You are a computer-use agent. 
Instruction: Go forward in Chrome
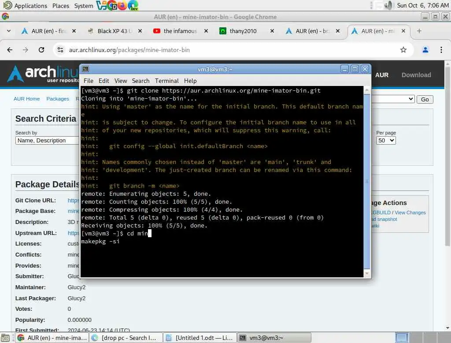[x=26, y=50]
